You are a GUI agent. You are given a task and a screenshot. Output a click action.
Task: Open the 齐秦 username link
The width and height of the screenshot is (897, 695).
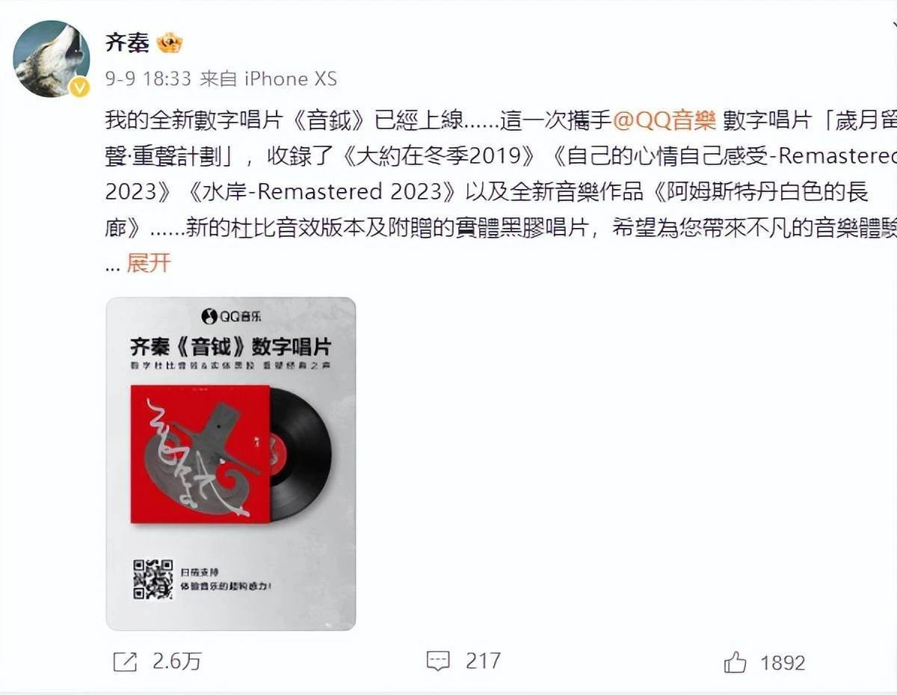tap(127, 43)
